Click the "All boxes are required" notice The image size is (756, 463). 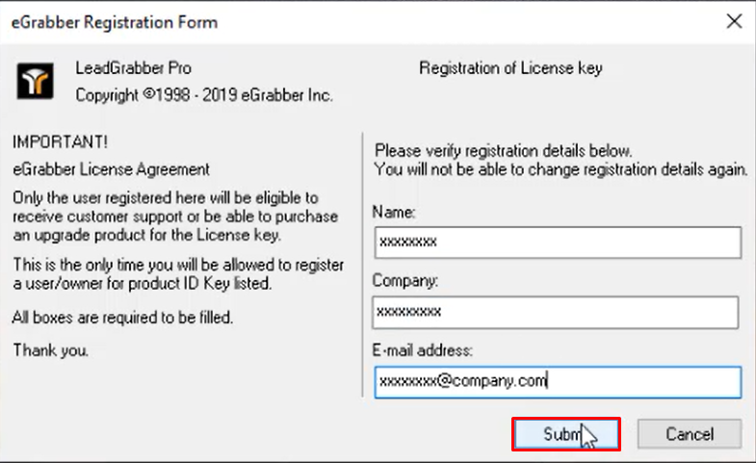(123, 318)
